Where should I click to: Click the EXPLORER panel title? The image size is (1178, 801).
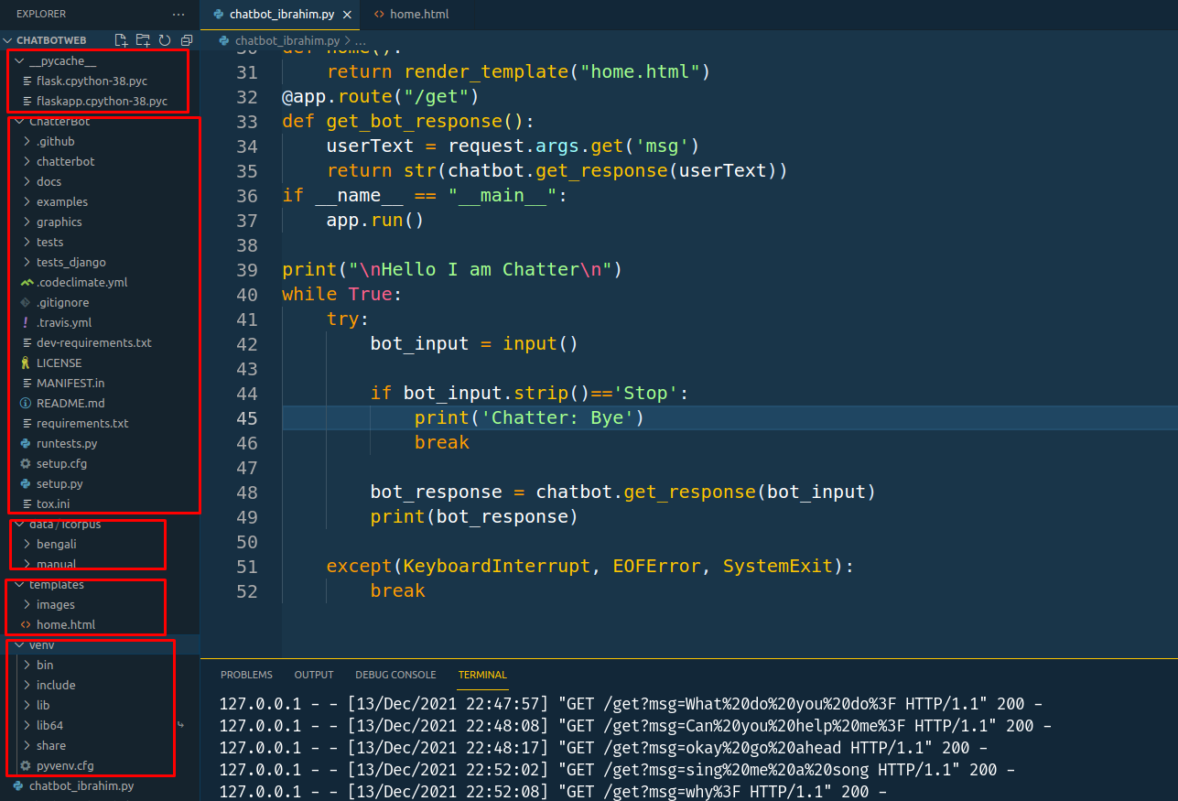click(x=41, y=15)
